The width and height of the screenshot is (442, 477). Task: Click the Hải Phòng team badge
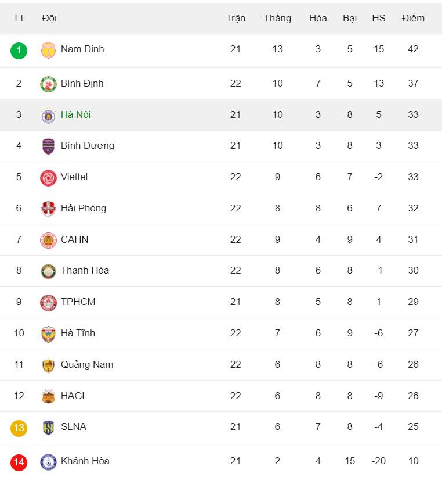pos(48,209)
